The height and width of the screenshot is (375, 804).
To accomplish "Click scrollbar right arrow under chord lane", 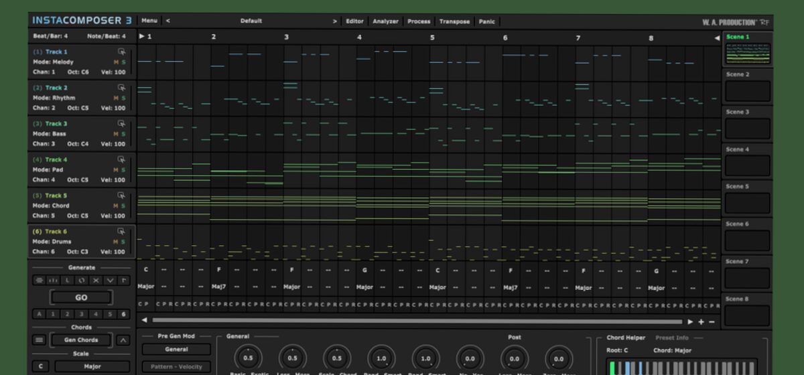I will [690, 321].
